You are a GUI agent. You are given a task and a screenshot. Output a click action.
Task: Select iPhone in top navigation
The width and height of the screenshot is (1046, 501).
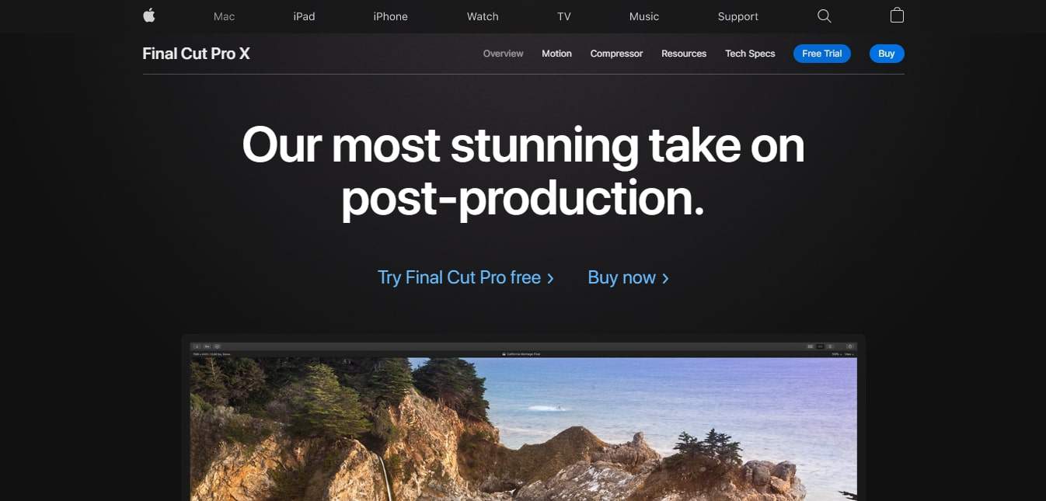[390, 16]
